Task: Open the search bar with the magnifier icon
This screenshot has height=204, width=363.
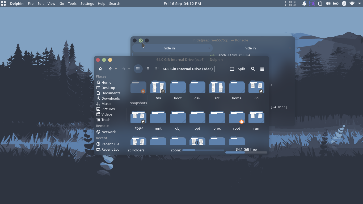Action: tap(253, 69)
